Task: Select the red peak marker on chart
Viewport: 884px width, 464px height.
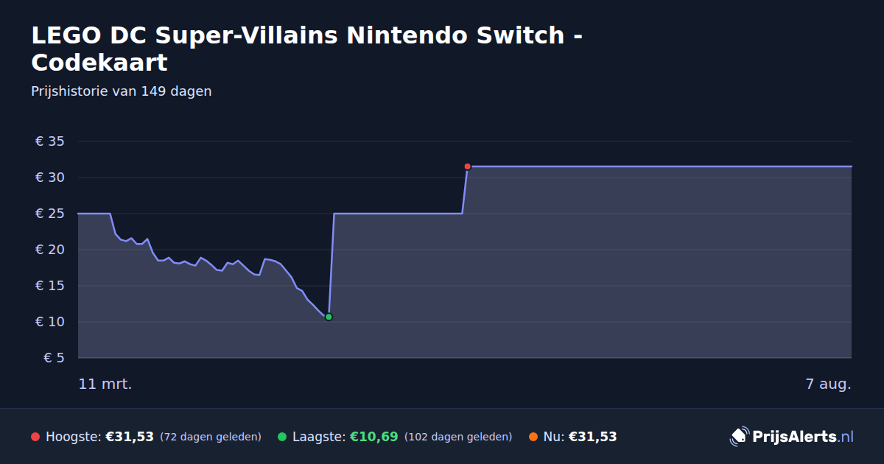Action: [x=467, y=166]
